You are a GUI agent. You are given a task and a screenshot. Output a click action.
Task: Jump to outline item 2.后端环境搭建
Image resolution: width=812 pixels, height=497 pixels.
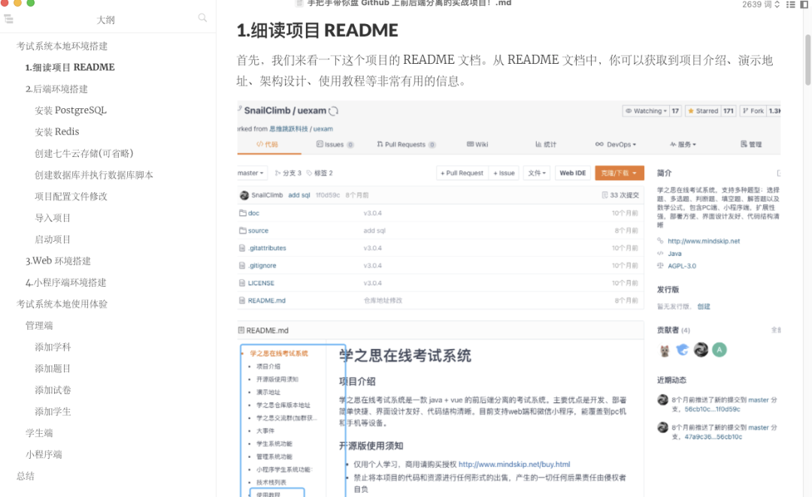56,89
